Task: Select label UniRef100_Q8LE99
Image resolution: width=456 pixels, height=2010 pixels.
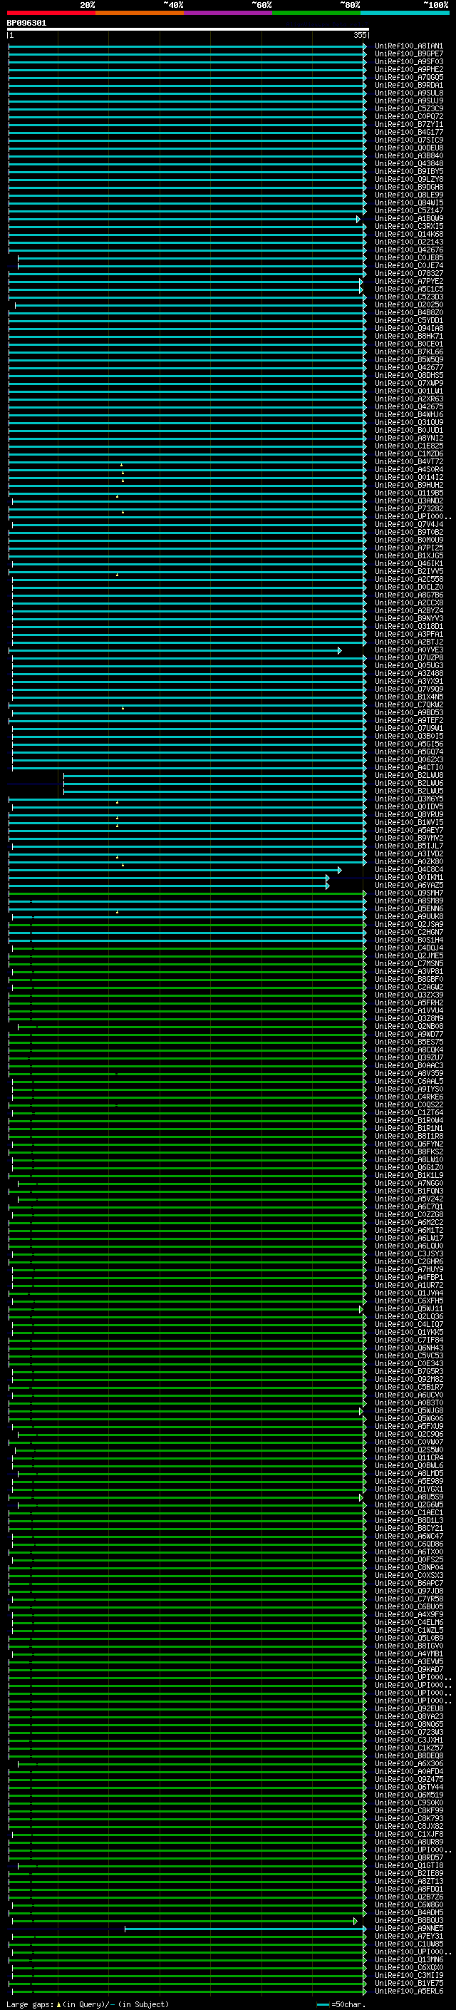Action: pos(408,195)
